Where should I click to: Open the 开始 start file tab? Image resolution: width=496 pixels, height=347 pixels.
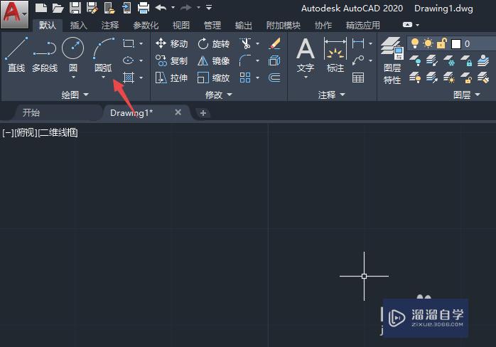(x=31, y=113)
